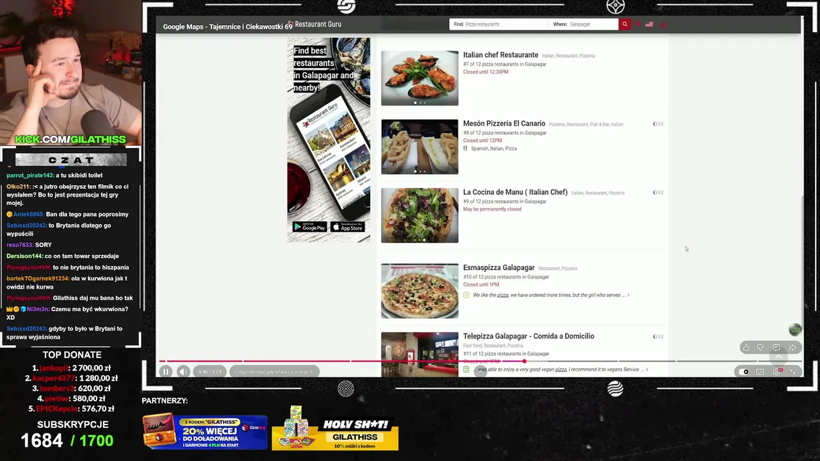
Task: Open the US flag language selector
Action: 649,24
